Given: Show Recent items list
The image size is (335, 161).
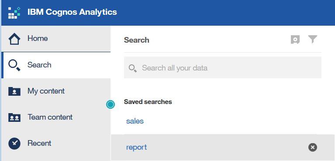Looking at the screenshot, I should 56,143.
